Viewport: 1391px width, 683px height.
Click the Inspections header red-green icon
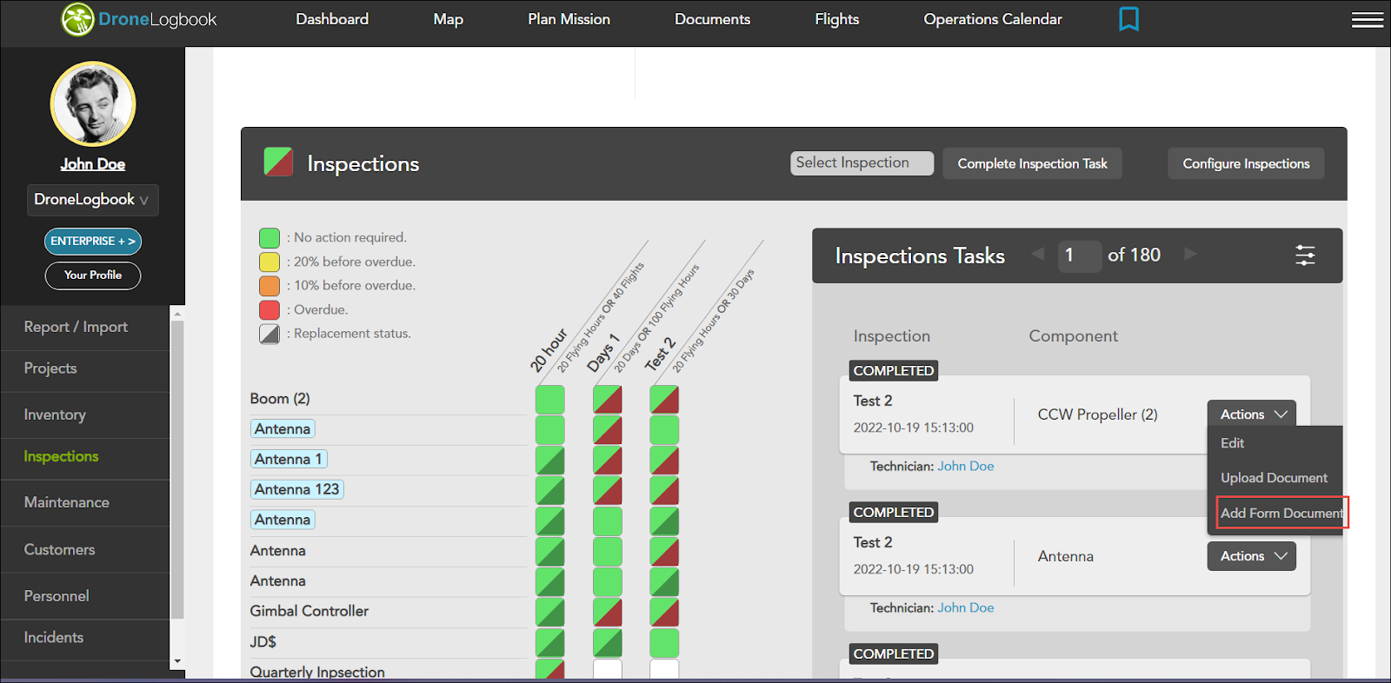278,162
